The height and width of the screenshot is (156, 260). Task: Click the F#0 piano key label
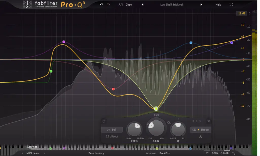[x=33, y=147]
